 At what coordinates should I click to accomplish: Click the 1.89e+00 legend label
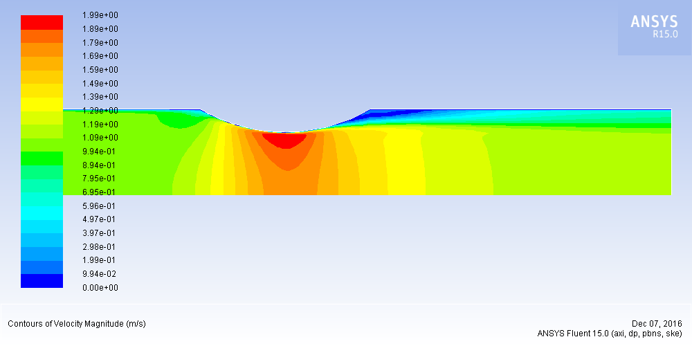click(100, 29)
